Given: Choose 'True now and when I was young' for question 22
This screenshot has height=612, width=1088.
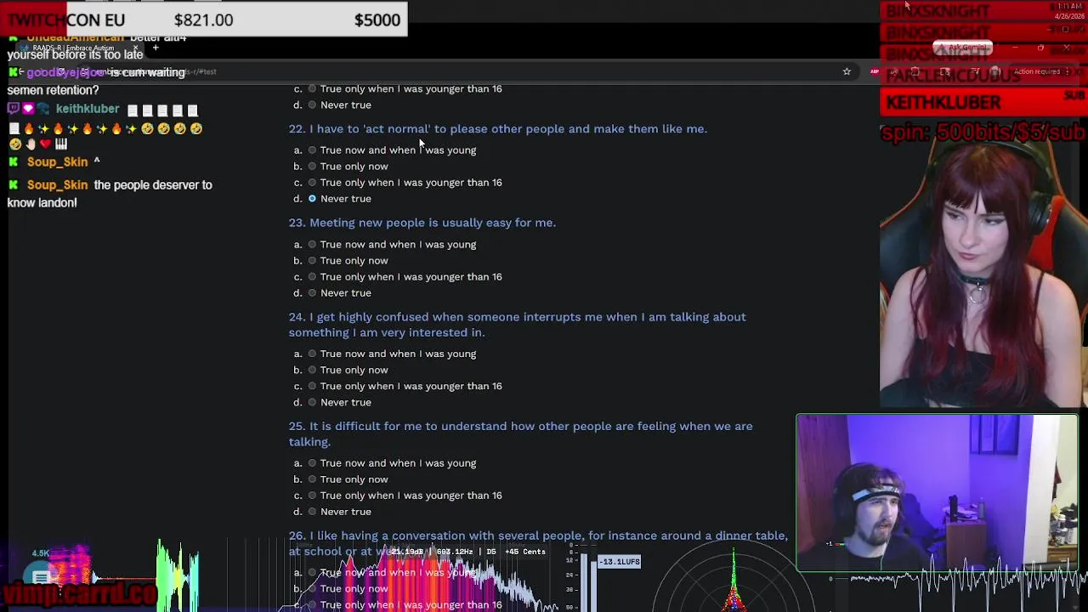Looking at the screenshot, I should click(x=312, y=150).
